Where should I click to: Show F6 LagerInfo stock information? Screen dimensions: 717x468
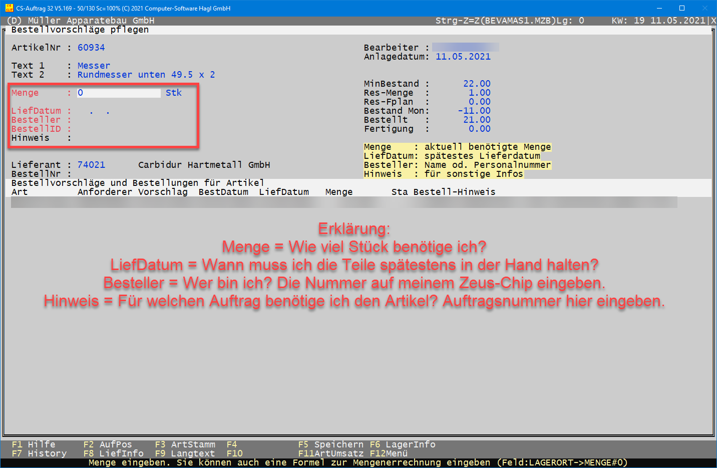(x=403, y=444)
